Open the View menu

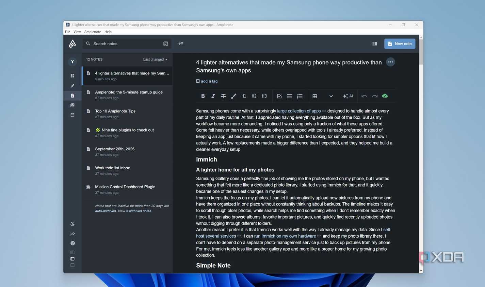click(77, 32)
